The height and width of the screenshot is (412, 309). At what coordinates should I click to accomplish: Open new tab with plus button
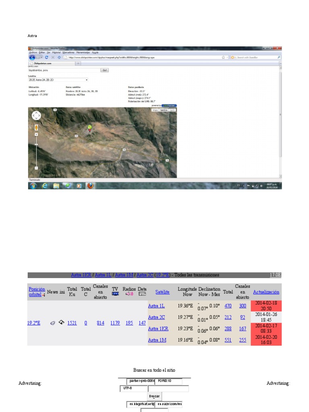coord(78,63)
